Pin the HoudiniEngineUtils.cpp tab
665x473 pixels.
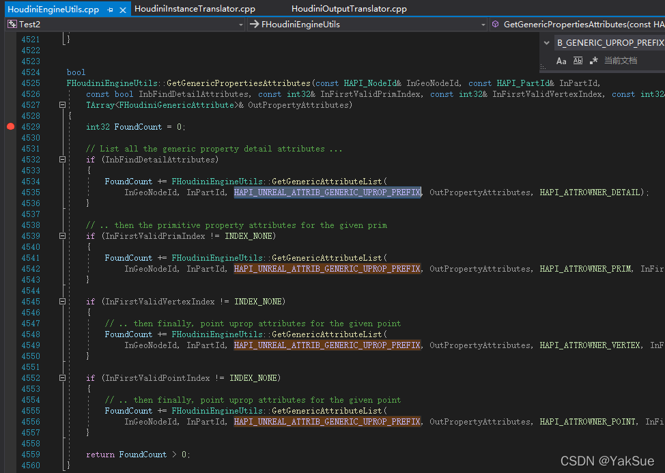pos(111,10)
